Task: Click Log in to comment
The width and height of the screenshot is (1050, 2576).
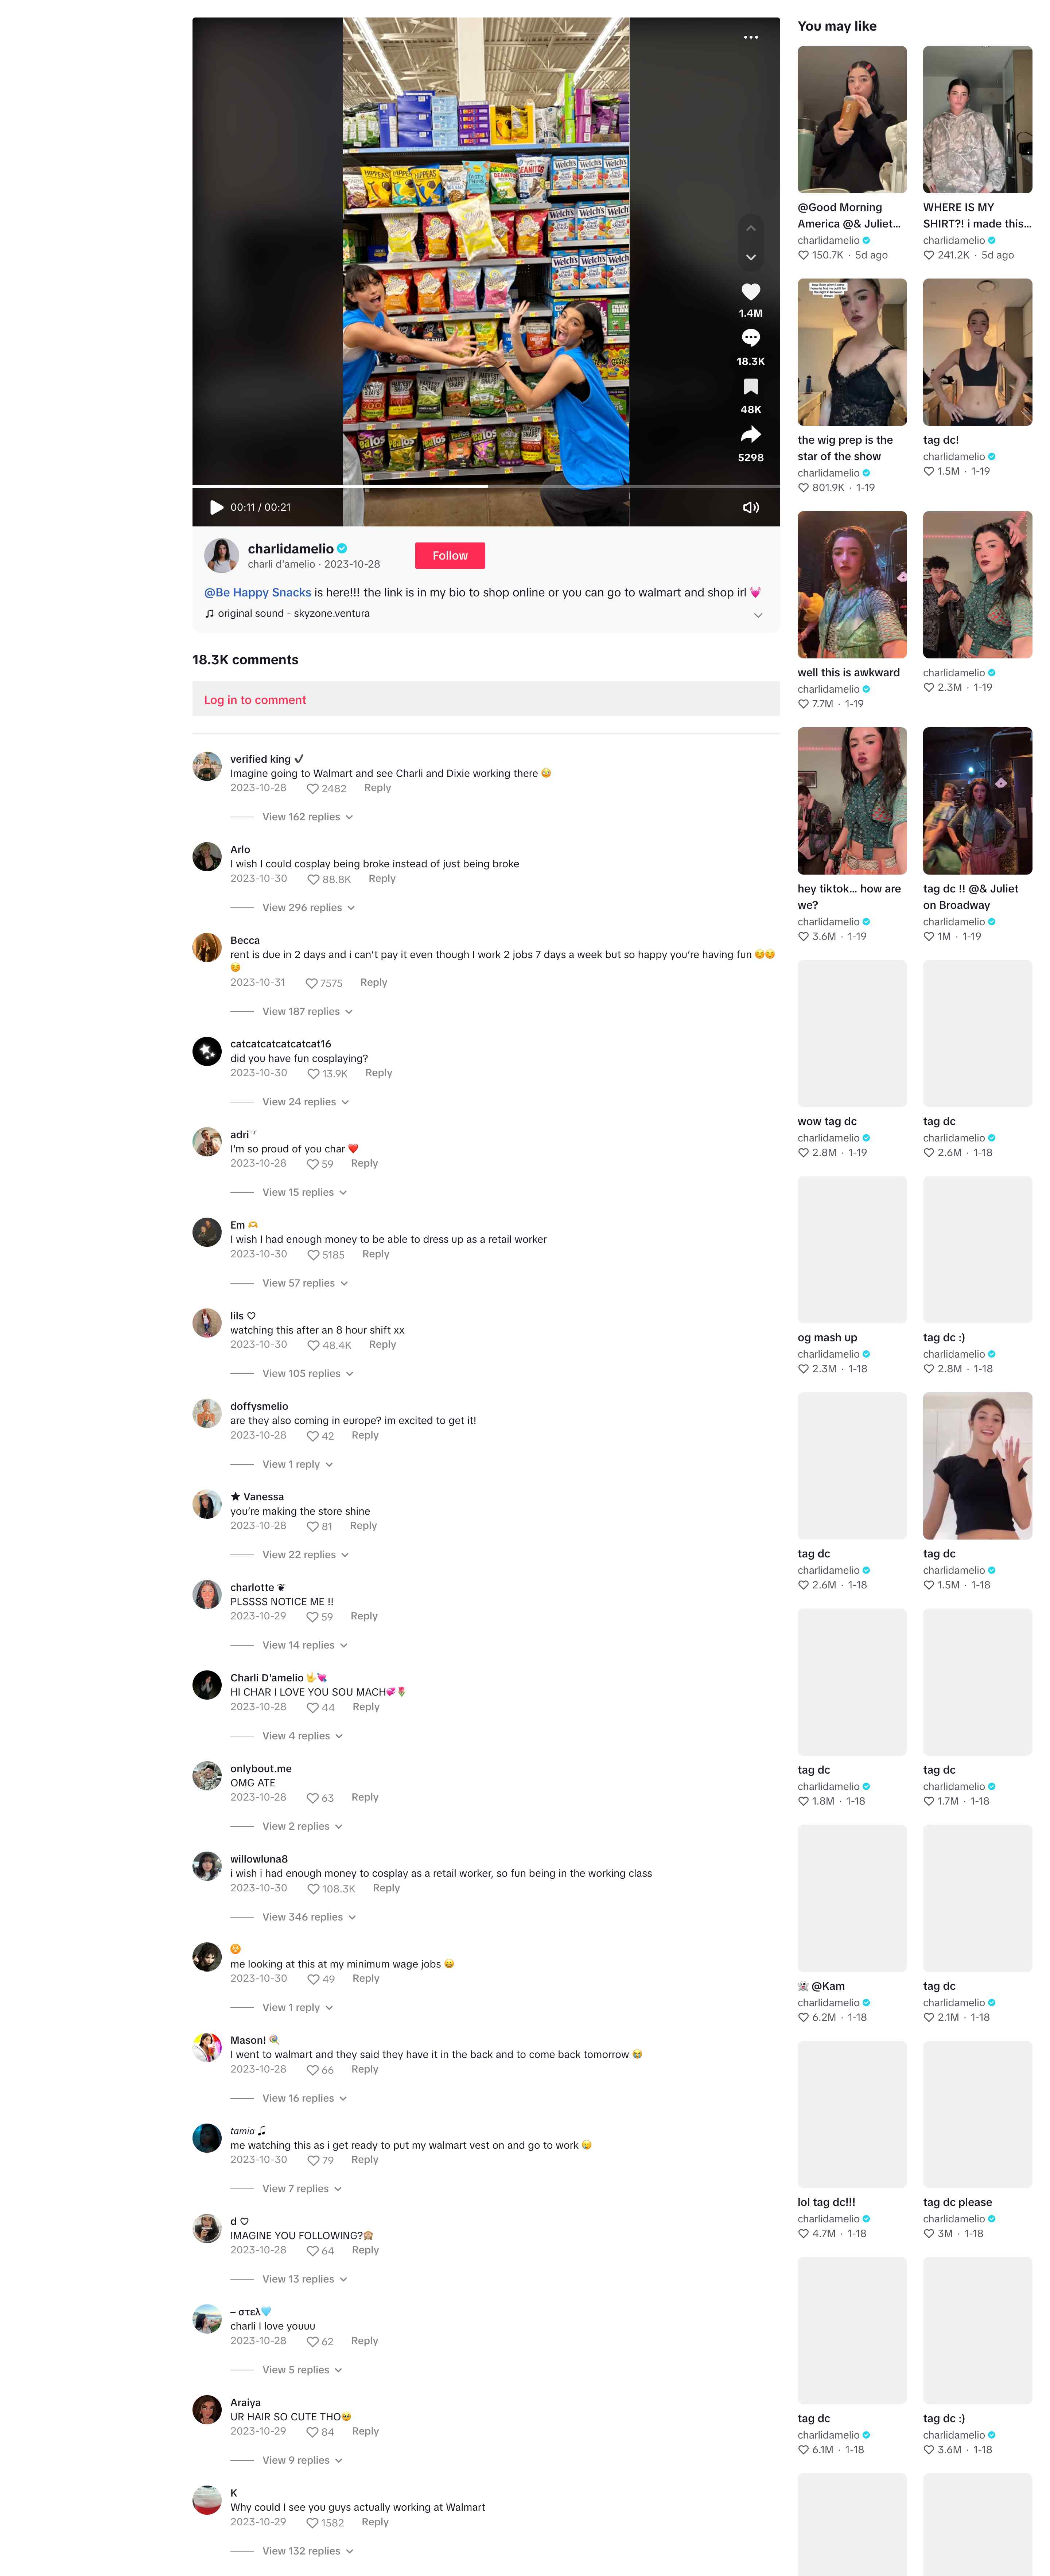Action: (x=255, y=700)
